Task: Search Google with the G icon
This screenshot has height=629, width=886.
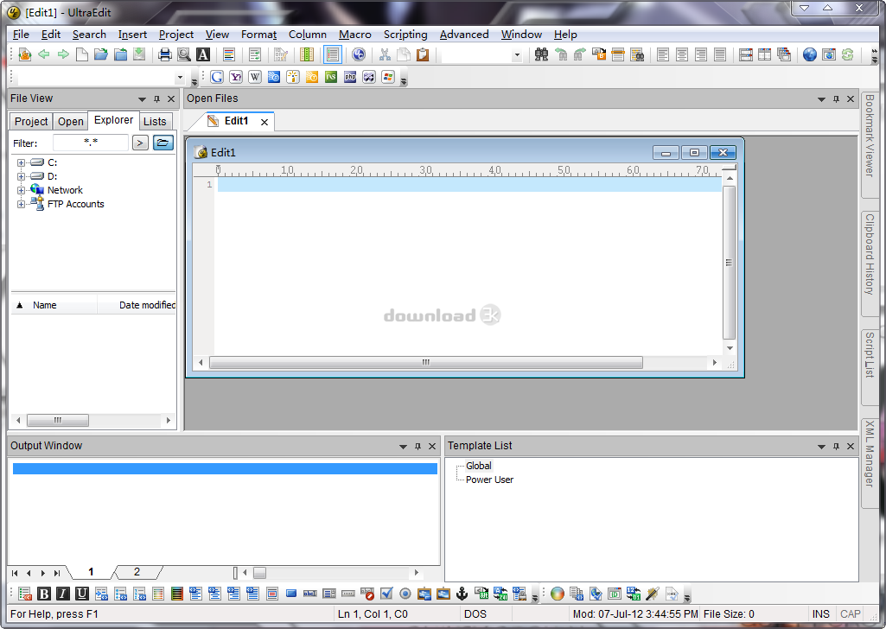Action: point(217,77)
